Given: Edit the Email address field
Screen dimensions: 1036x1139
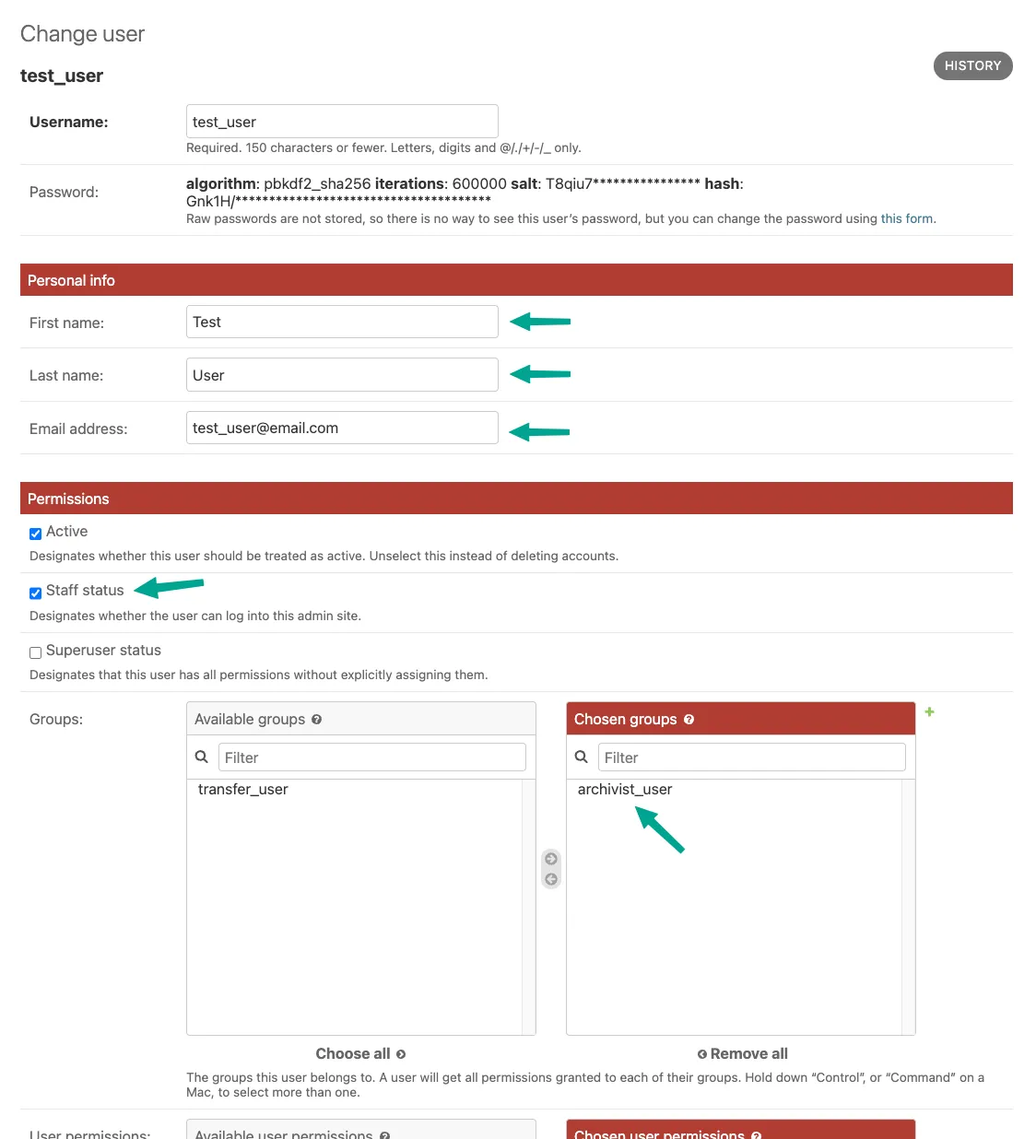Looking at the screenshot, I should 342,428.
